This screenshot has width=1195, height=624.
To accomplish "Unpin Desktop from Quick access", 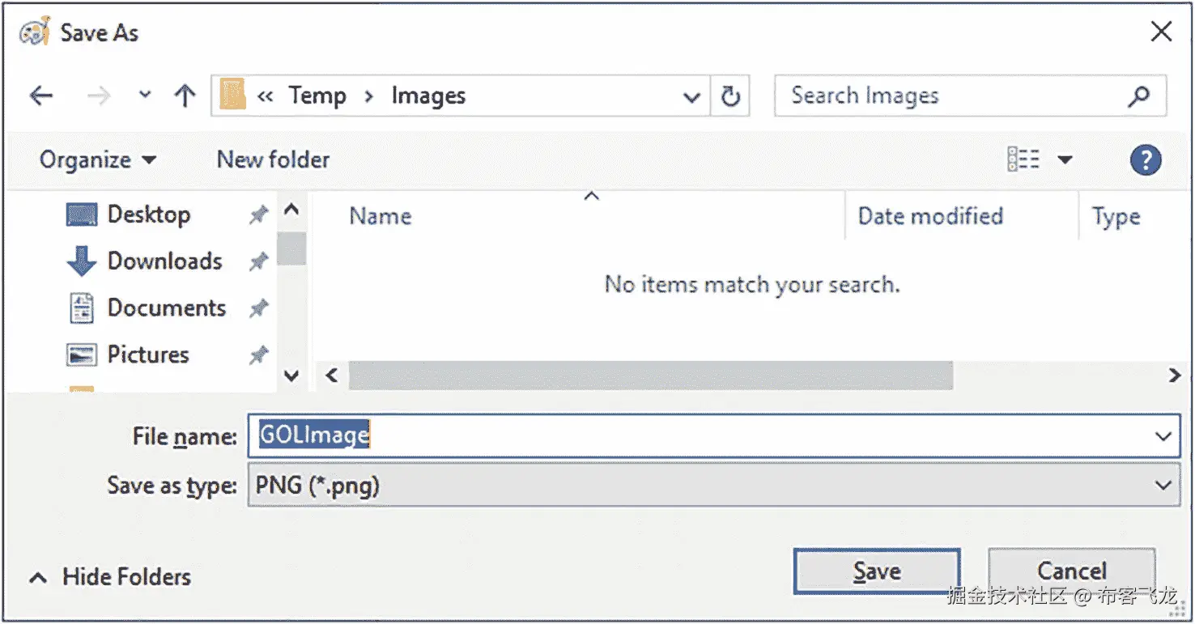I will [257, 214].
